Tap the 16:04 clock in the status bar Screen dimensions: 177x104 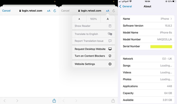tap(147, 1)
